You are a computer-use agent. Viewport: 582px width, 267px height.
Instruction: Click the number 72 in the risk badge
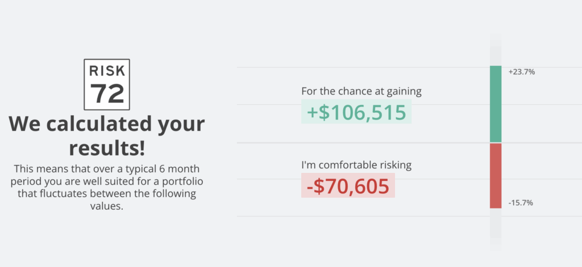(x=107, y=94)
